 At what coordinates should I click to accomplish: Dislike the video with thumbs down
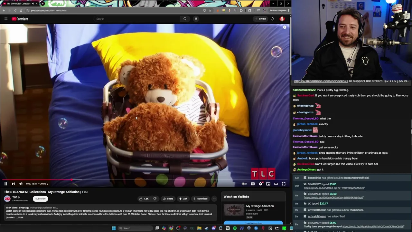pyautogui.click(x=155, y=199)
